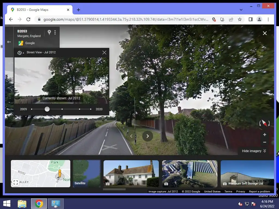This screenshot has height=209, width=279.
Task: Bookmark this page with star icon
Action: pos(240,19)
